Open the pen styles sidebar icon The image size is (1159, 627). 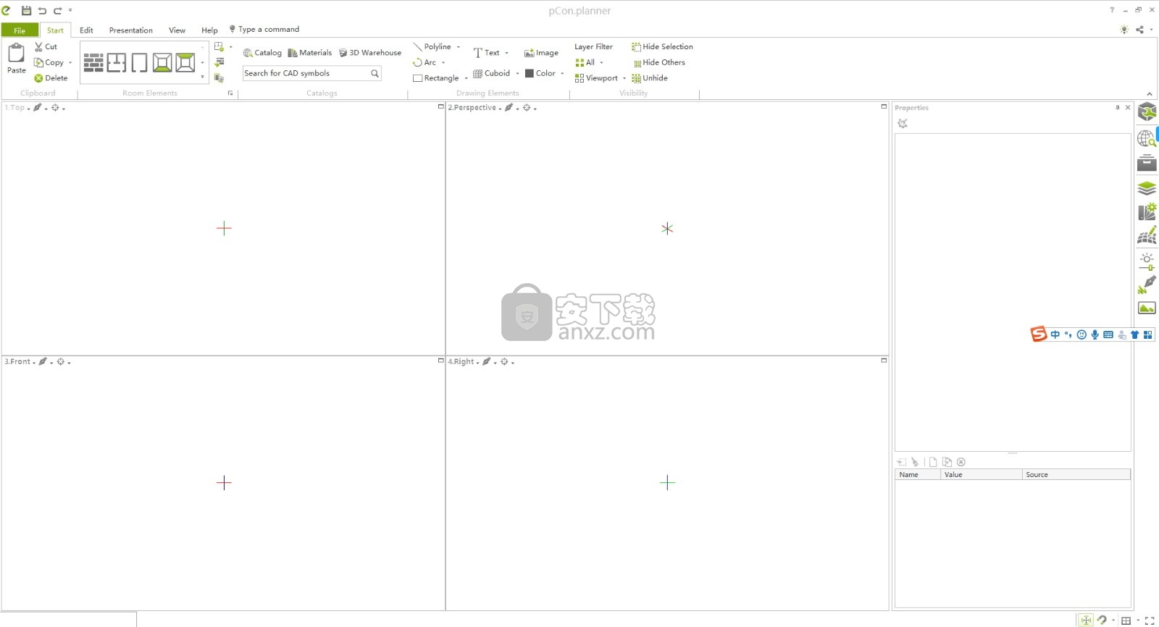tap(1147, 285)
